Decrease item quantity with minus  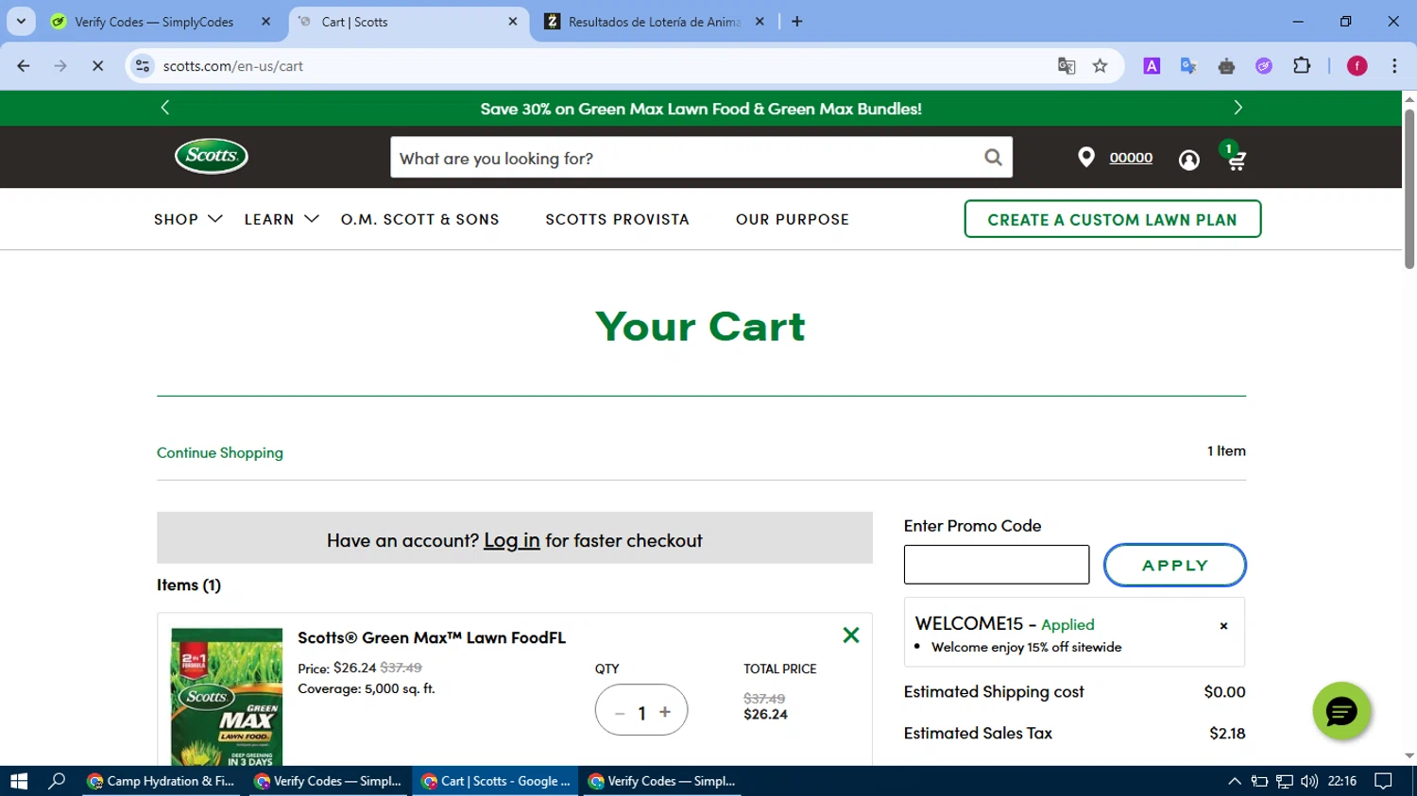click(620, 713)
